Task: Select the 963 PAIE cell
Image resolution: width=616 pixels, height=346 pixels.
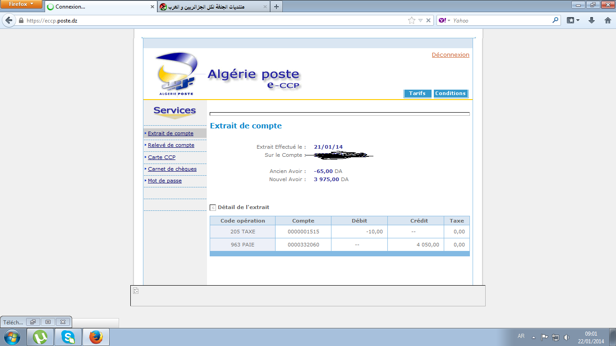Action: click(x=243, y=245)
